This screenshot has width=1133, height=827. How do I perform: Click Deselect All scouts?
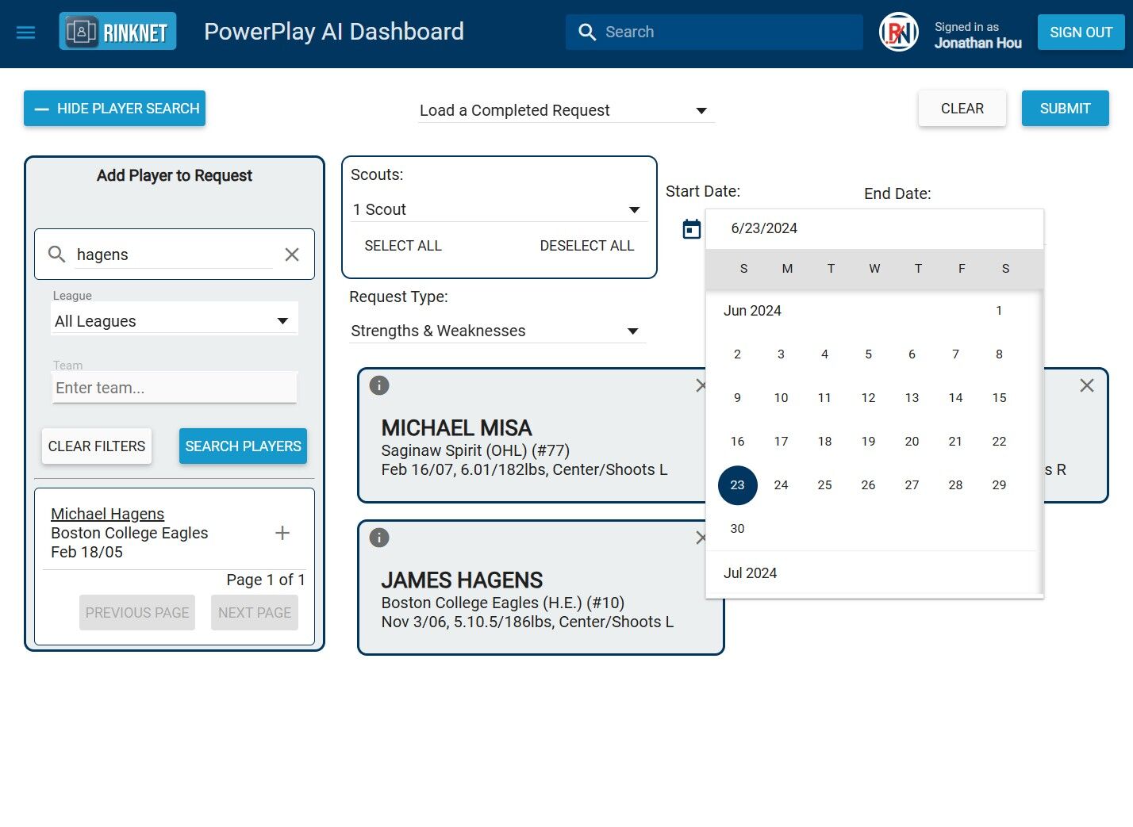[587, 246]
